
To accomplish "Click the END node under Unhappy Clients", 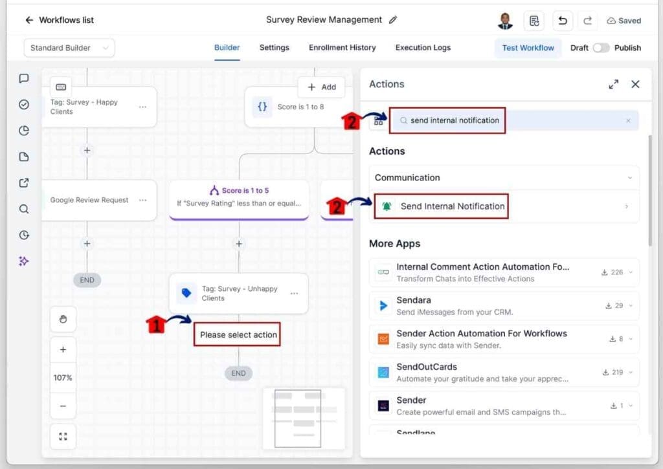I will [238, 373].
